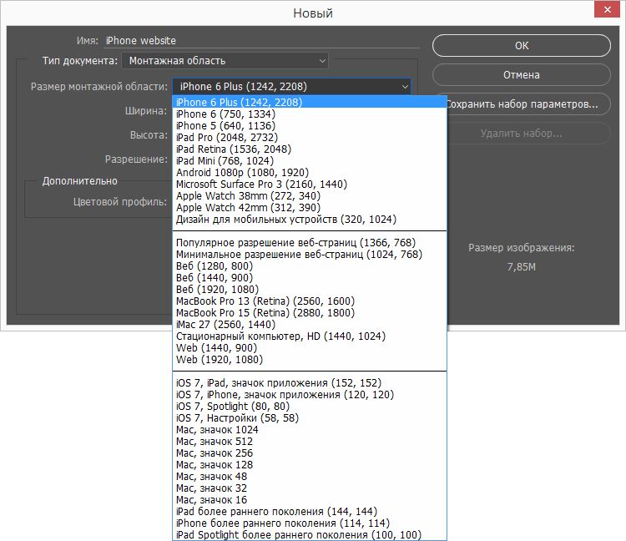Image resolution: width=626 pixels, height=541 pixels.
Task: Select Mac, значок 48 preset
Action: (x=310, y=477)
